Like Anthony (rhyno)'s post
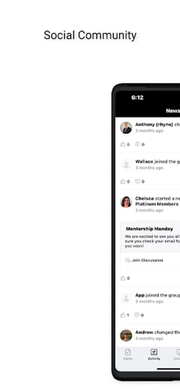The height and width of the screenshot is (390, 180). pos(123,144)
